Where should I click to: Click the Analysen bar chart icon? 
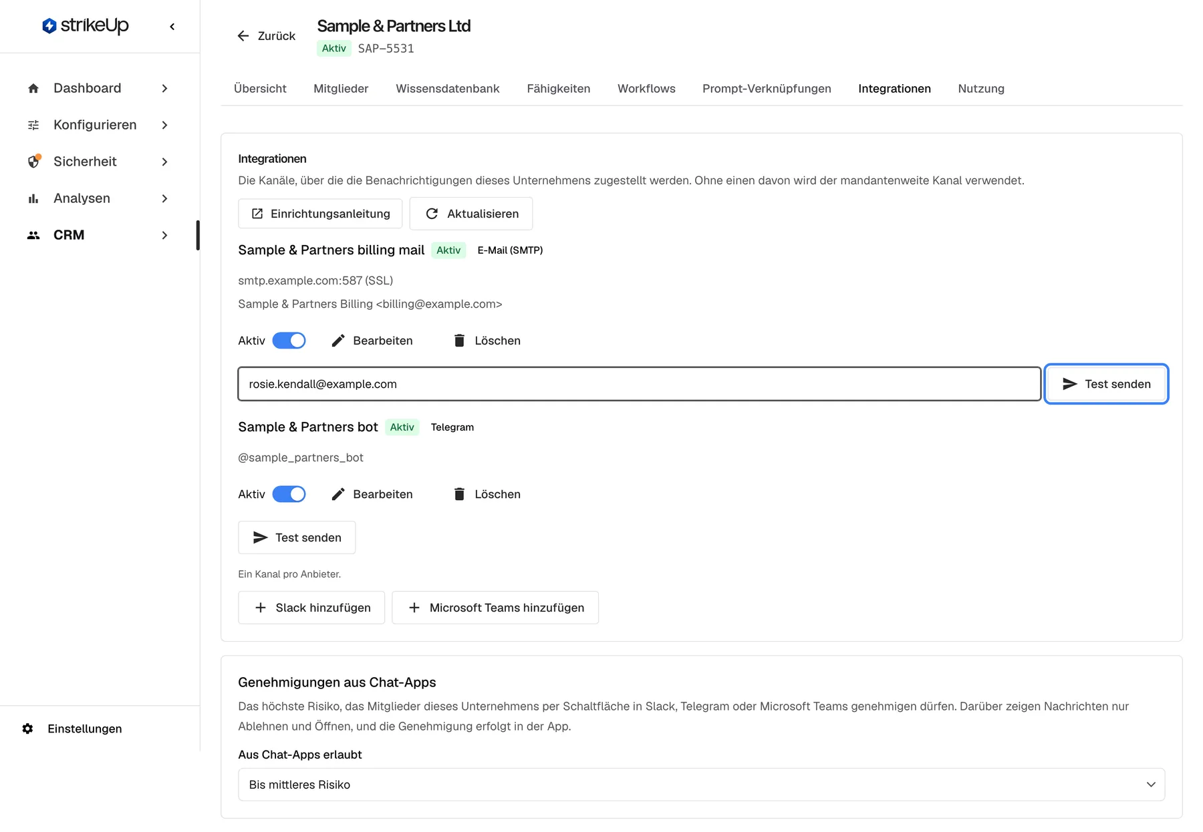tap(33, 198)
